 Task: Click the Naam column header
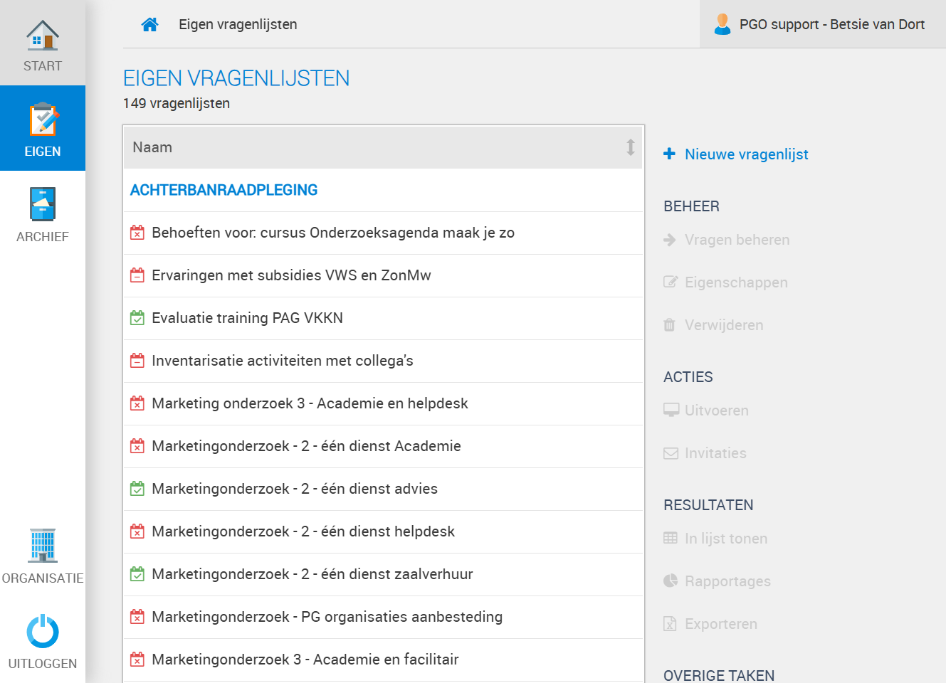383,147
